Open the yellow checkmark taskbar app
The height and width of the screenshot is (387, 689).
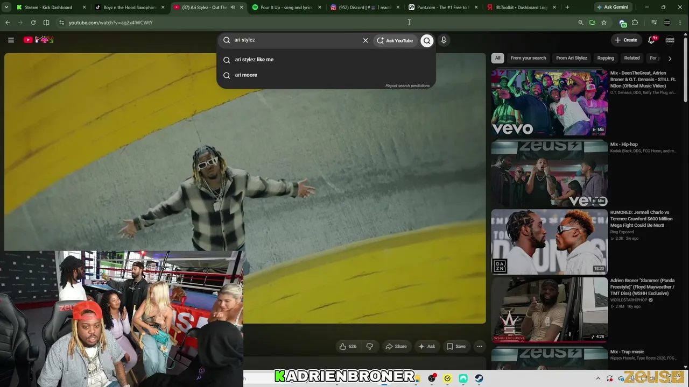(x=447, y=378)
